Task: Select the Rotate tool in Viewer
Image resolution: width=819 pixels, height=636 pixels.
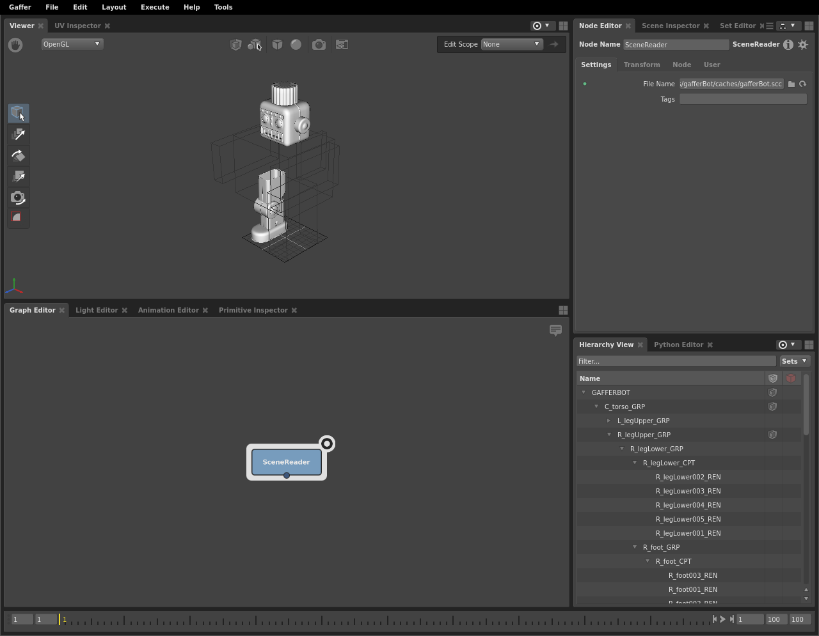Action: (x=19, y=155)
